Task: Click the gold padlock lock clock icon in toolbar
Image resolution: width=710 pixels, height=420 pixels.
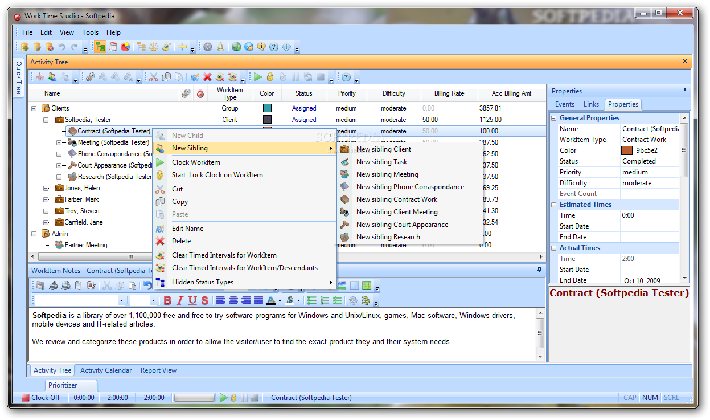Action: coord(270,77)
